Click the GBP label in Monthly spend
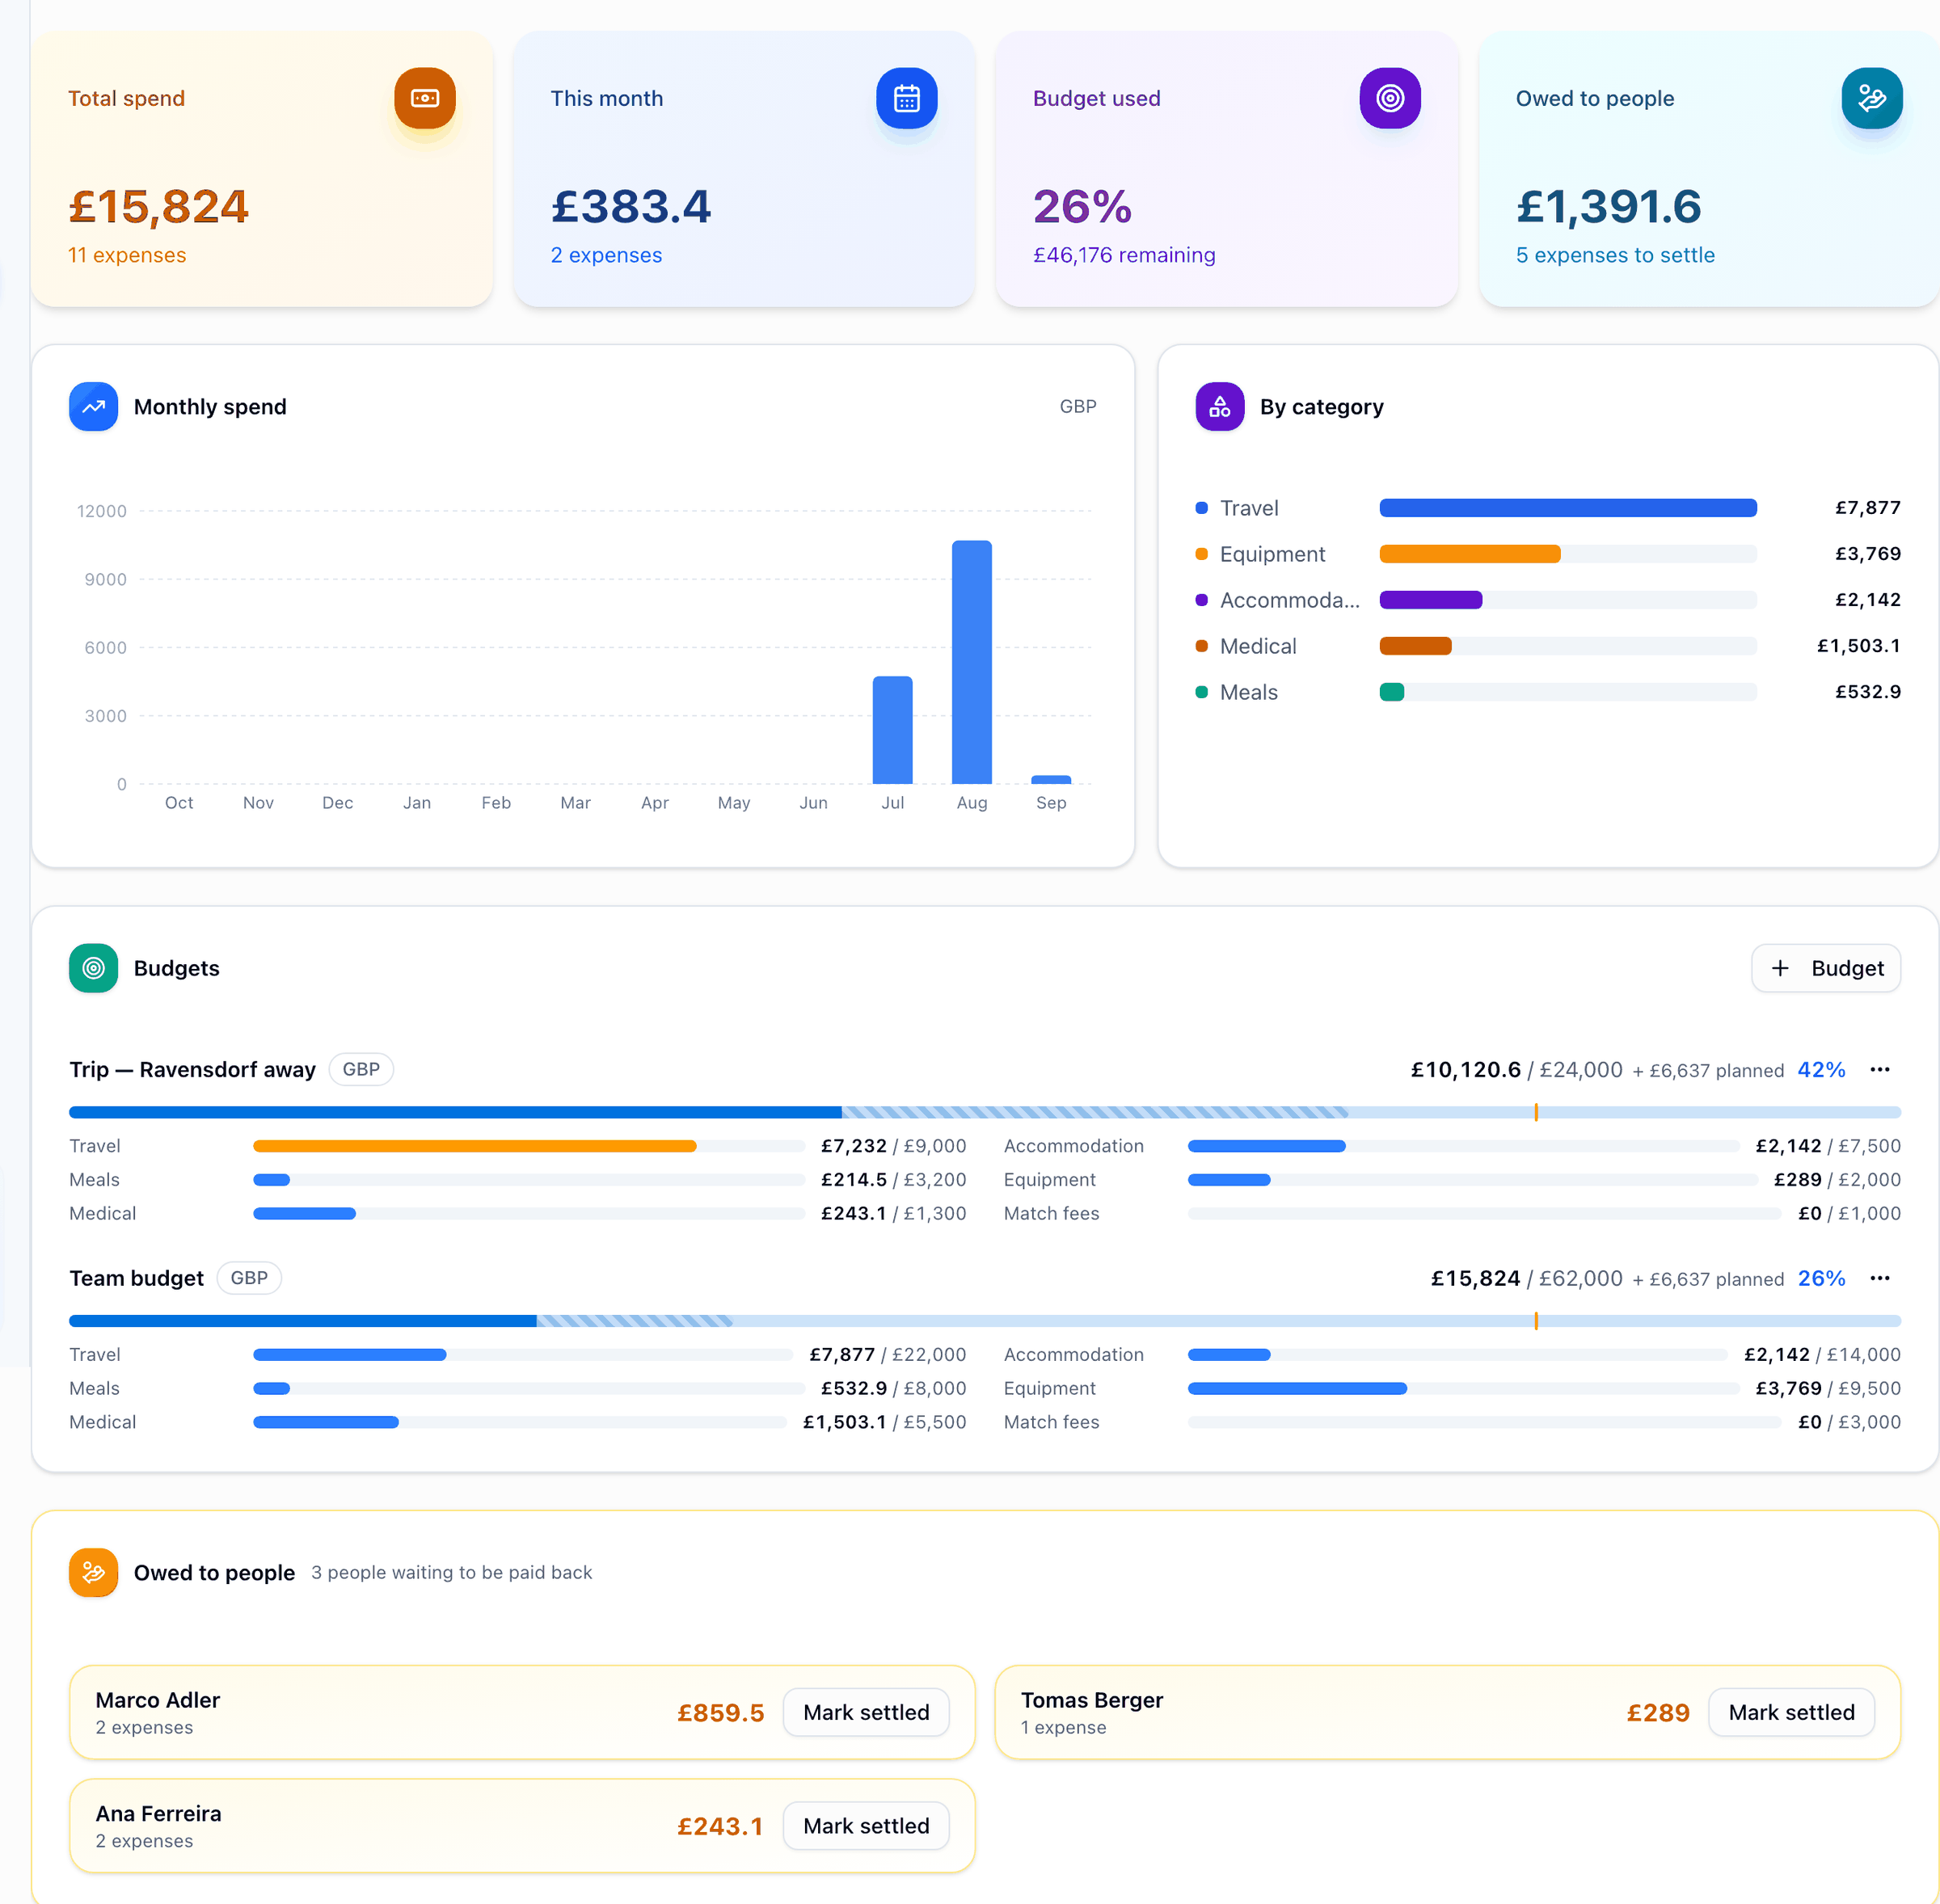This screenshot has height=1904, width=1940. 1078,407
